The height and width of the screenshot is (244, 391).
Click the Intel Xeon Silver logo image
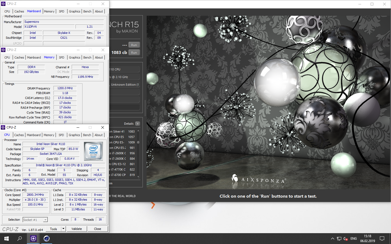click(93, 151)
